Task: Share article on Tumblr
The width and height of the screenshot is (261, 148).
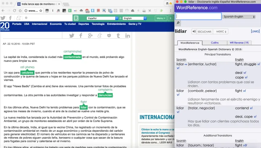Action: tap(118, 35)
